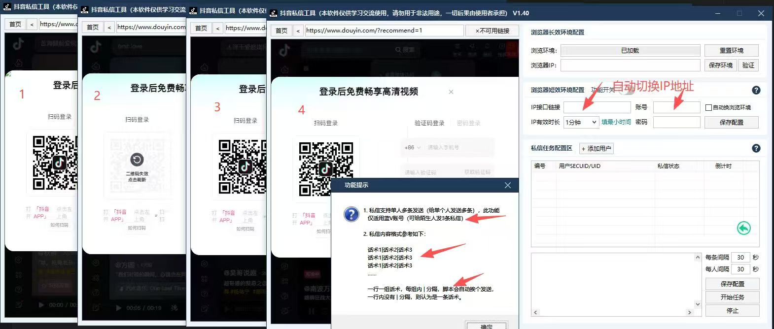Click the 保存环境 button
Screen dimensions: 774x329
720,65
